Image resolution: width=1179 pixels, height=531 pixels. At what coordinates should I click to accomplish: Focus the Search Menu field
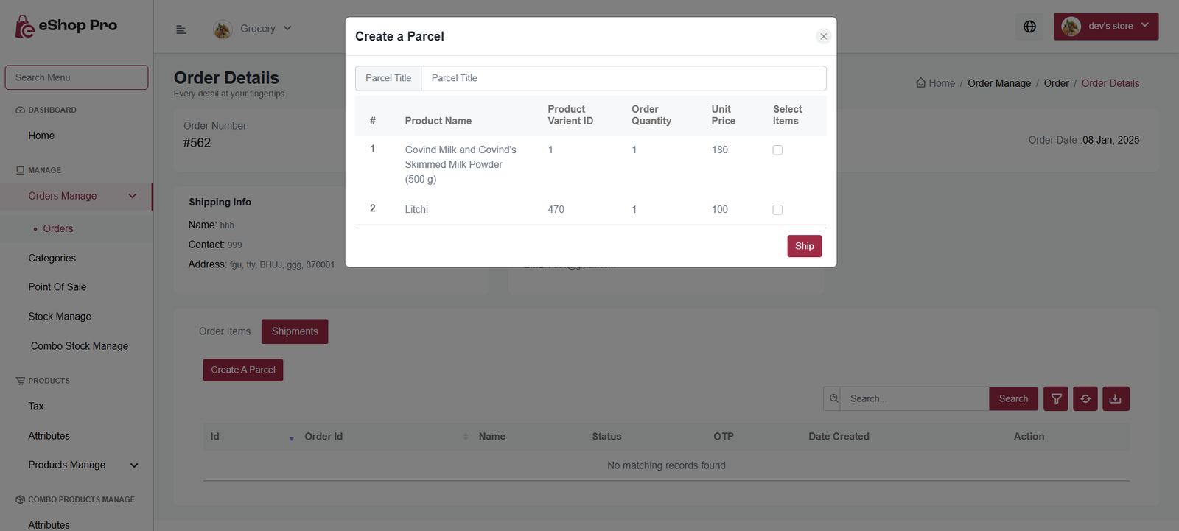click(77, 77)
